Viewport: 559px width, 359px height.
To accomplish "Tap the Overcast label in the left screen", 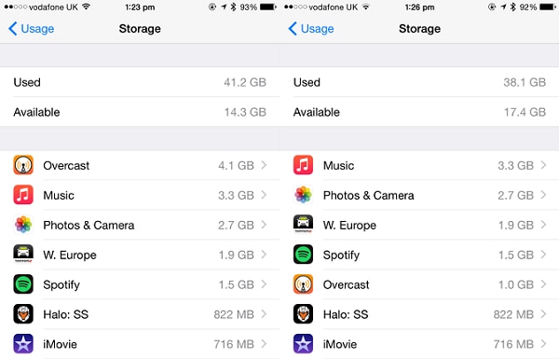I will 66,166.
